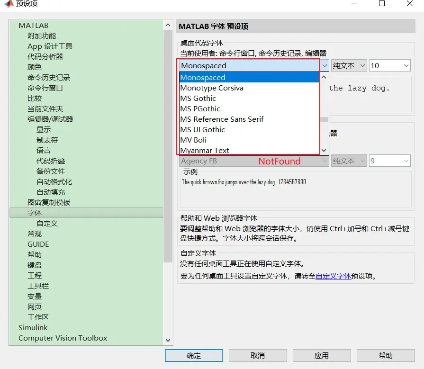Open 自定义 under 字体

tap(47, 224)
